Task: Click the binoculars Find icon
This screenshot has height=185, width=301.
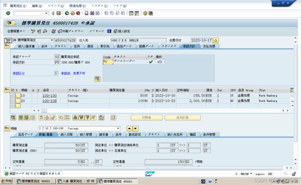Action: coord(92,13)
